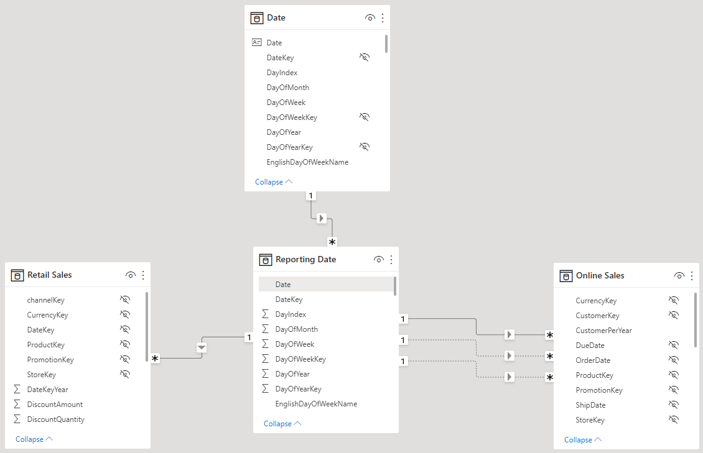Click the sigma icon beside DayOfYearKey in Reporting Date
The height and width of the screenshot is (453, 703).
(x=266, y=388)
